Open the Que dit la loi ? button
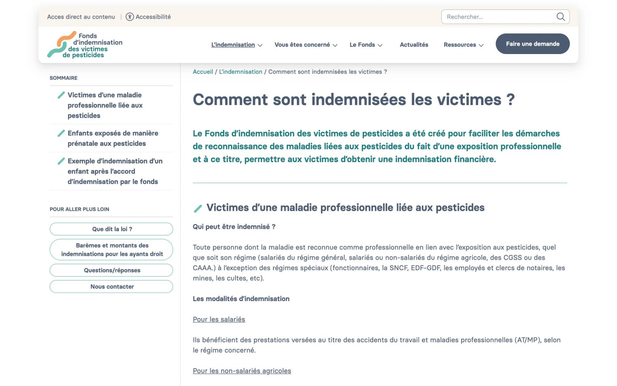Viewport: 617px width, 386px height. 111,229
